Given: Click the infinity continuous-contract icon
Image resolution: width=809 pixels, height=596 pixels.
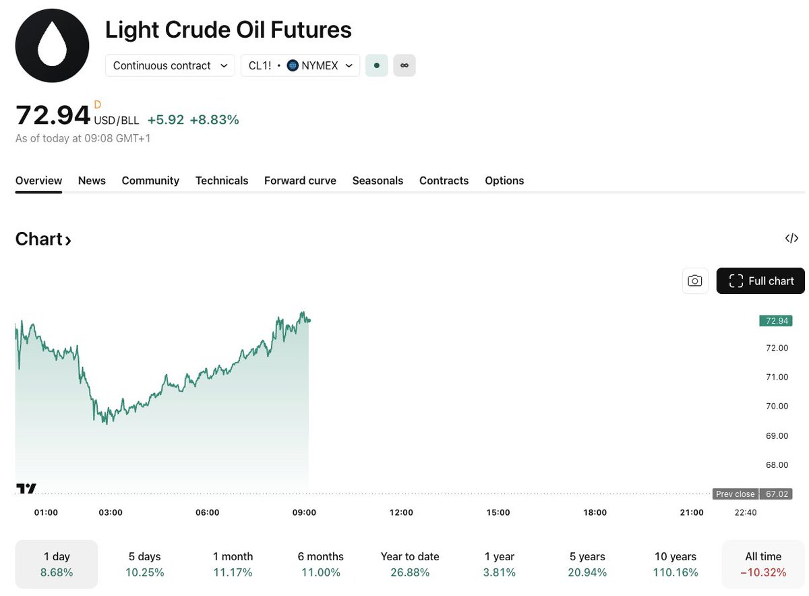Looking at the screenshot, I should pos(404,65).
